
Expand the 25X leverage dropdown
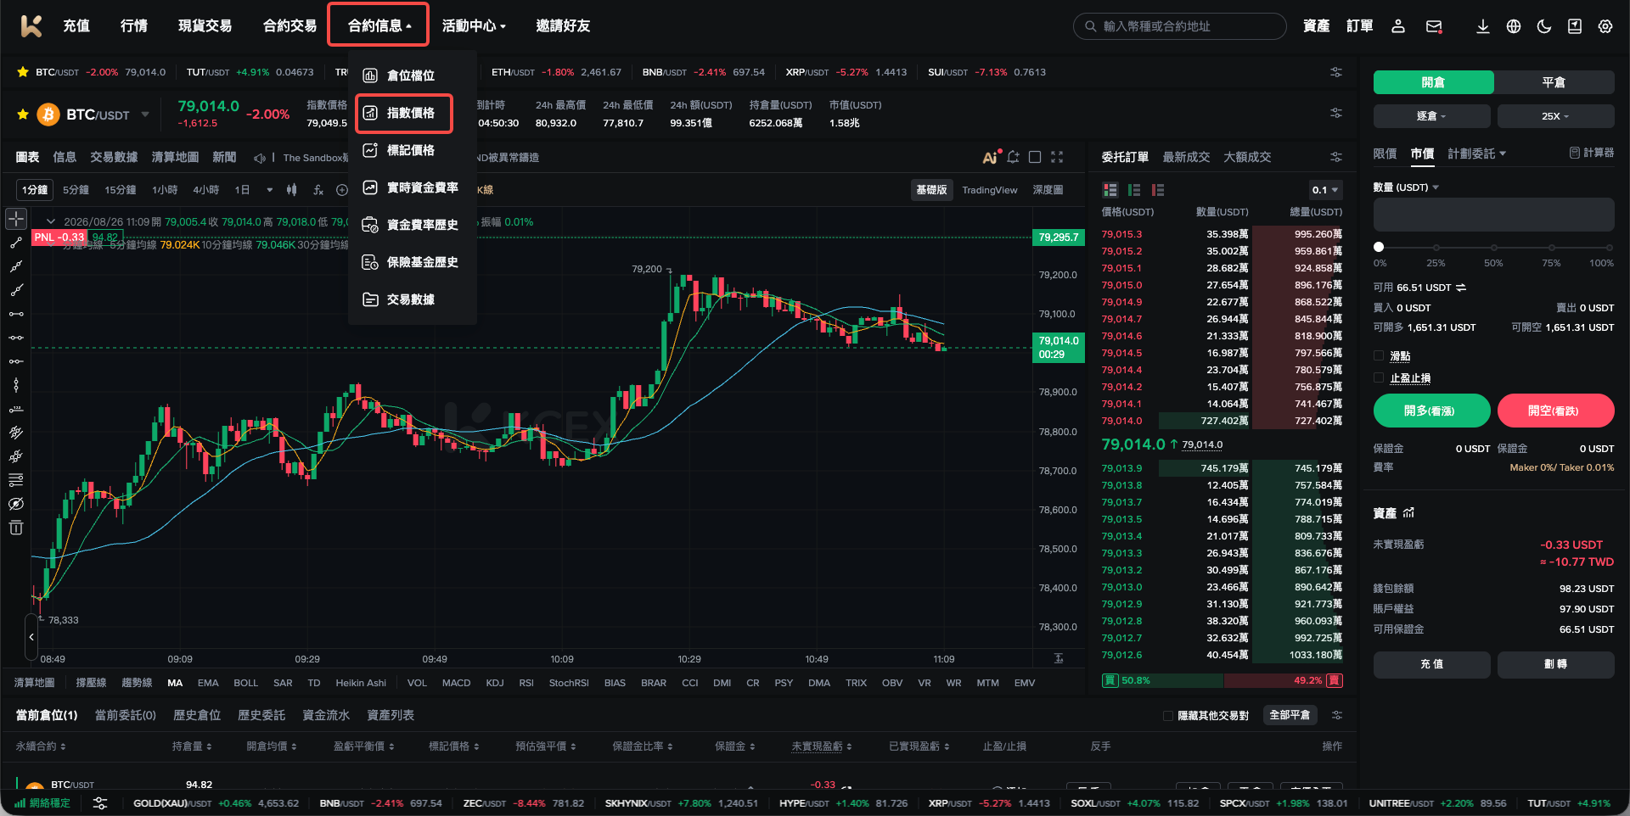click(x=1555, y=116)
